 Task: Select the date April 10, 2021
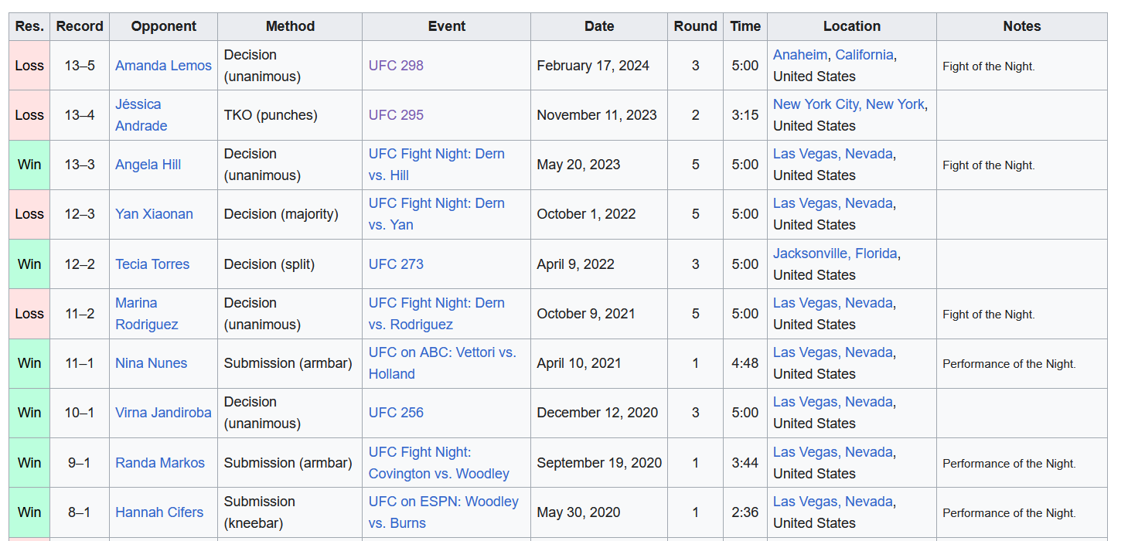pos(579,363)
